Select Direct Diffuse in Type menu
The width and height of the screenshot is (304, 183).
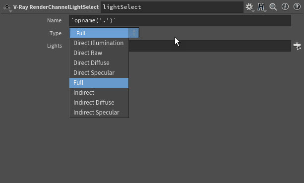pos(99,63)
